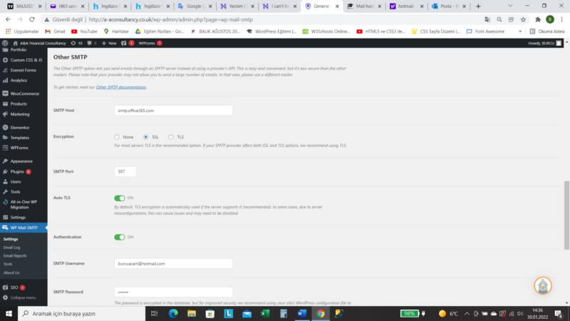Click the SMTP Password field
The image size is (570, 321).
point(173,292)
